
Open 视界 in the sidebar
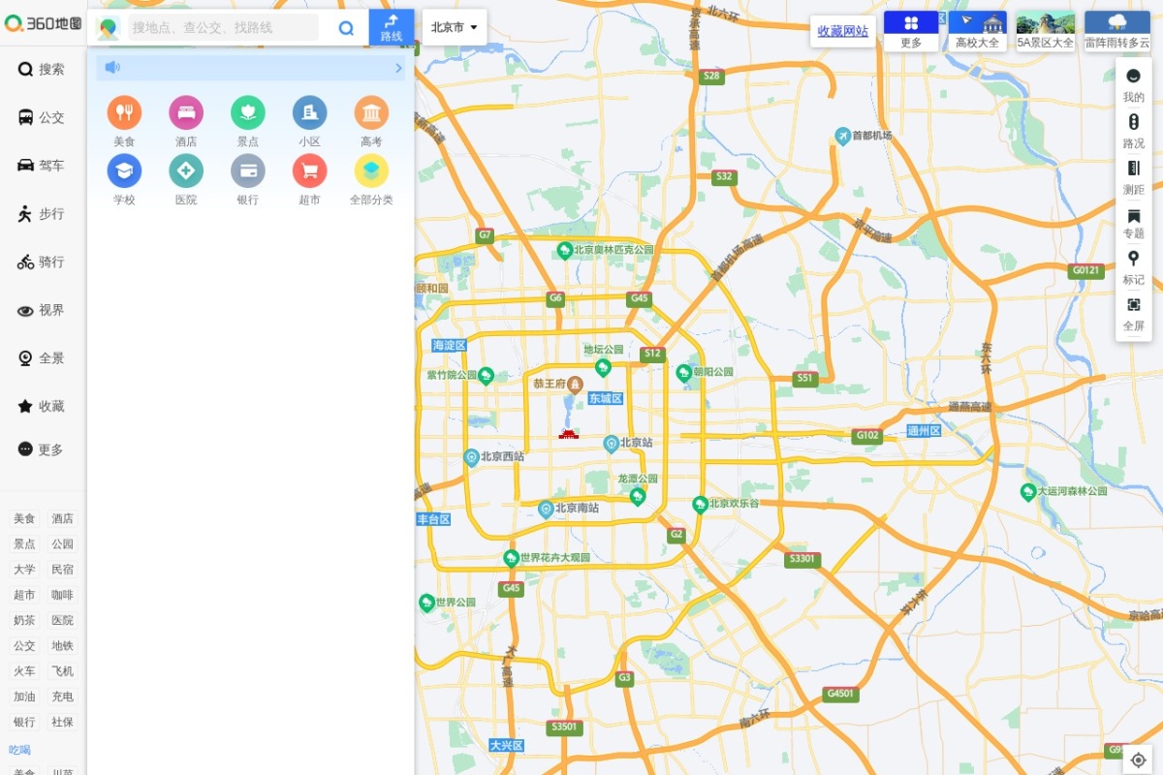point(42,310)
